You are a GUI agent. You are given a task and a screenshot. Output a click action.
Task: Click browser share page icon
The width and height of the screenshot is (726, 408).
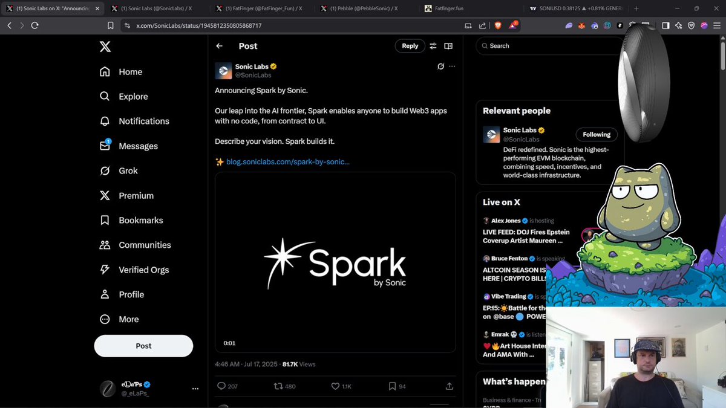point(483,25)
